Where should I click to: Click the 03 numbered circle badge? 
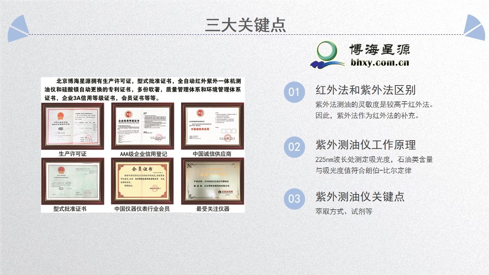pos(294,199)
